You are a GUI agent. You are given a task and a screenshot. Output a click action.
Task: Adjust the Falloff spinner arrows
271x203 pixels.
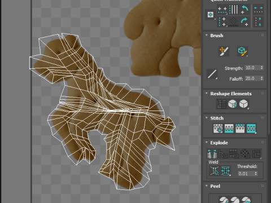[x=261, y=78]
